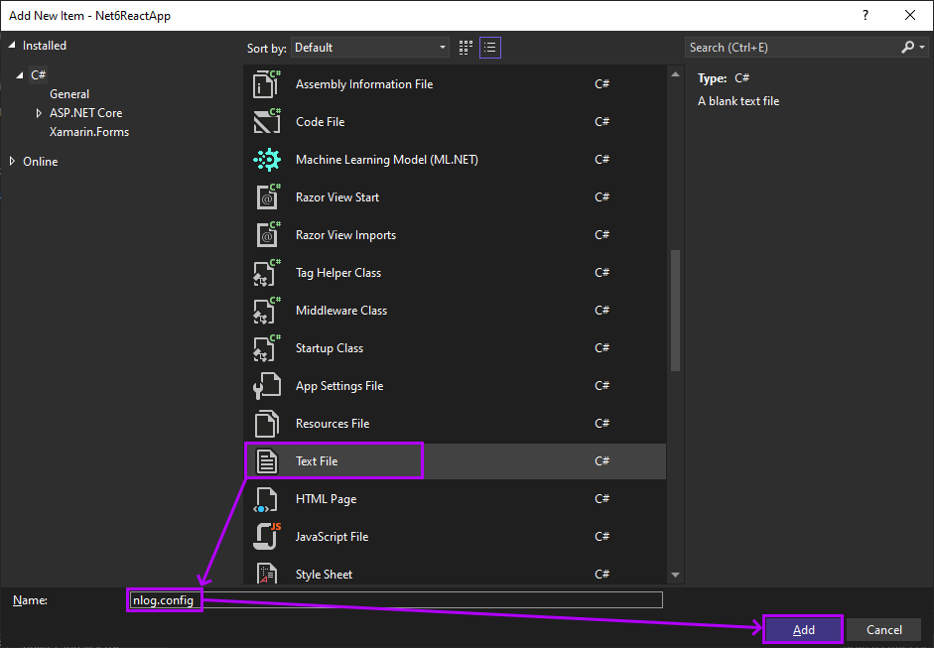The image size is (934, 648).
Task: Select the App Settings File template
Action: tap(455, 386)
